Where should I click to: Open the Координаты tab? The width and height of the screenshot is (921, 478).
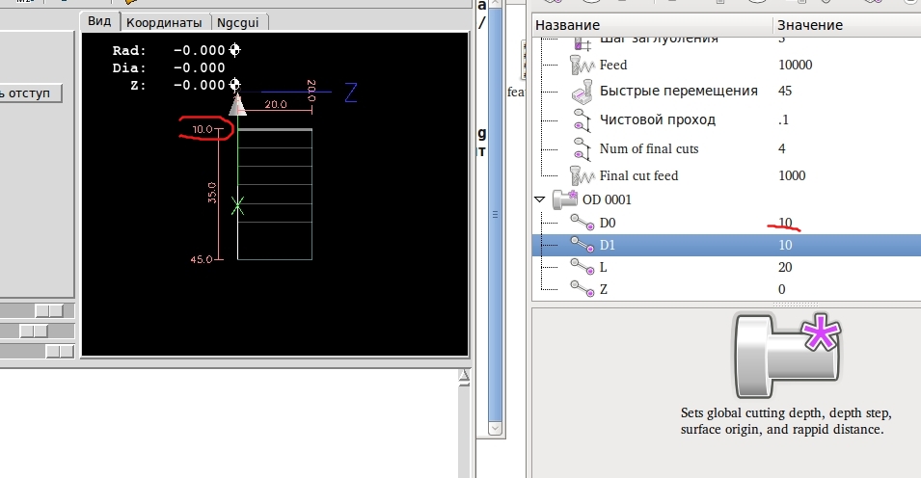pyautogui.click(x=165, y=23)
